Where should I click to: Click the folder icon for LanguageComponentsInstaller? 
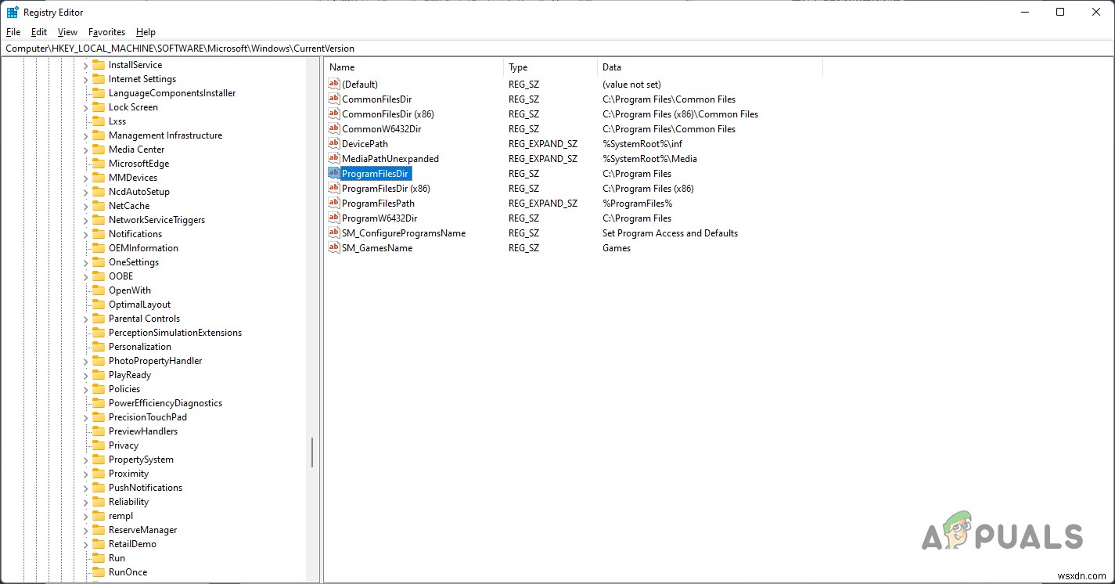point(99,93)
